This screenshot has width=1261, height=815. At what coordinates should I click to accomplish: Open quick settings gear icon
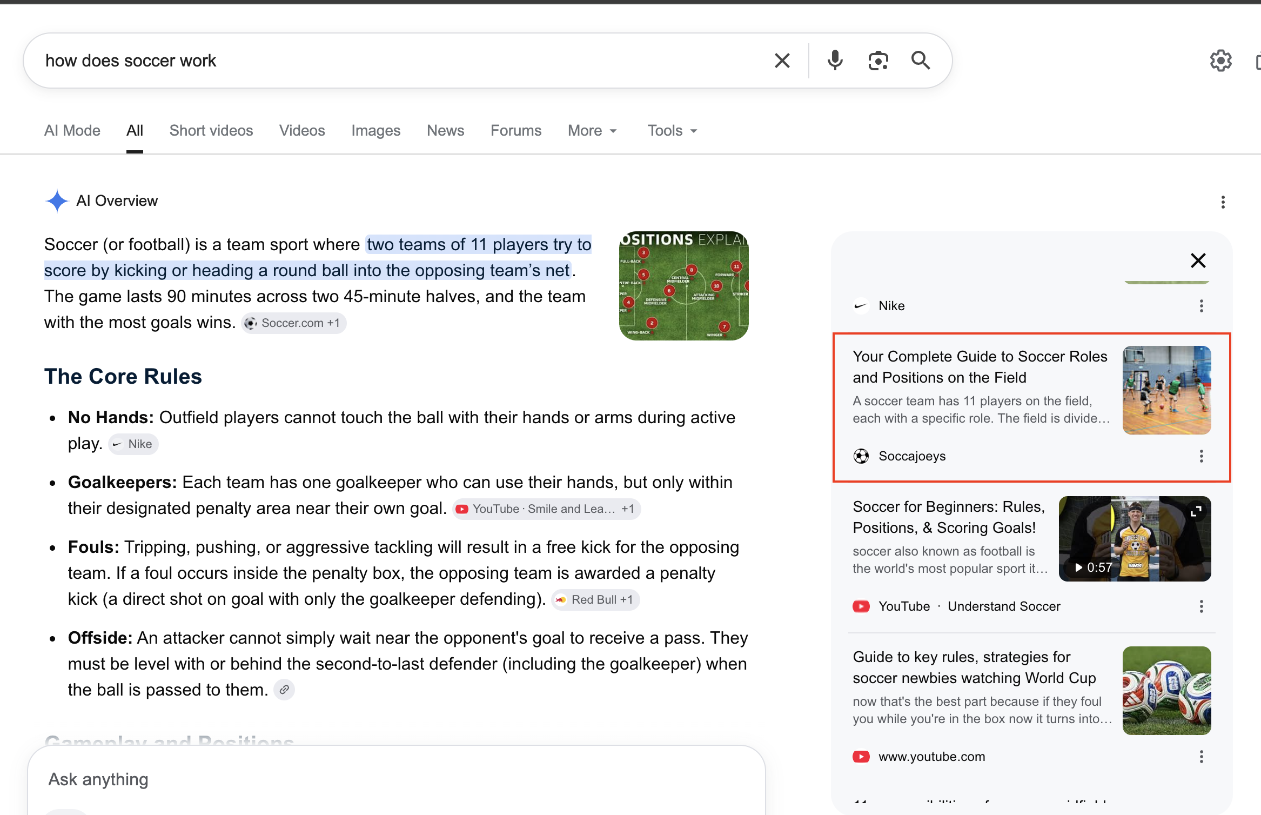(1220, 61)
